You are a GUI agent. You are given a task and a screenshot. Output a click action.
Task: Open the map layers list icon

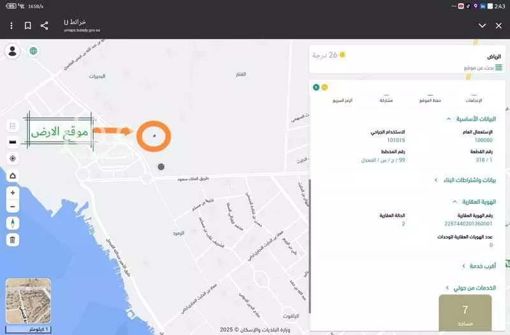(x=13, y=126)
